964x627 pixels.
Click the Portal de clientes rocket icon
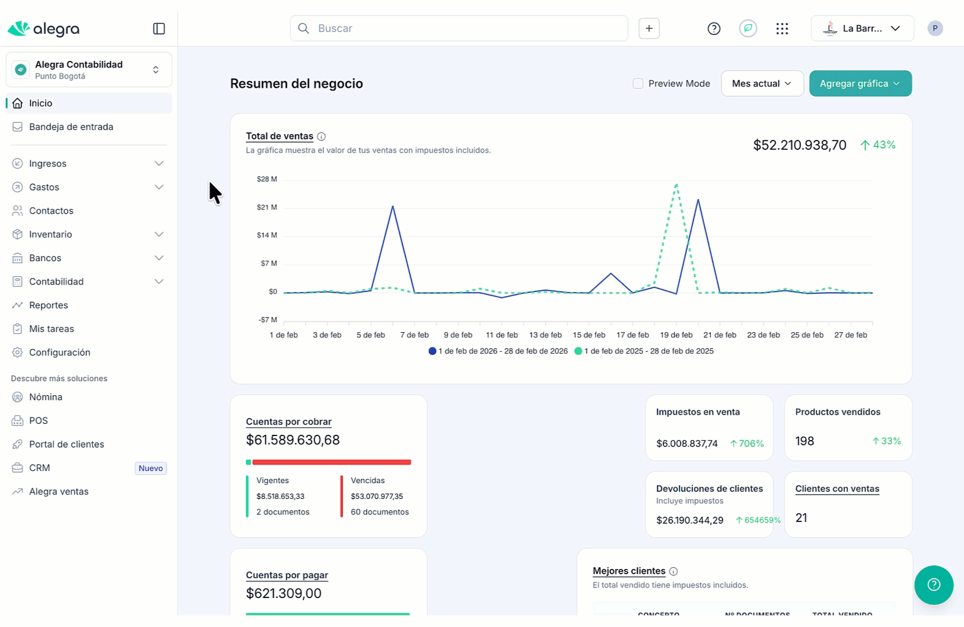[x=17, y=444]
